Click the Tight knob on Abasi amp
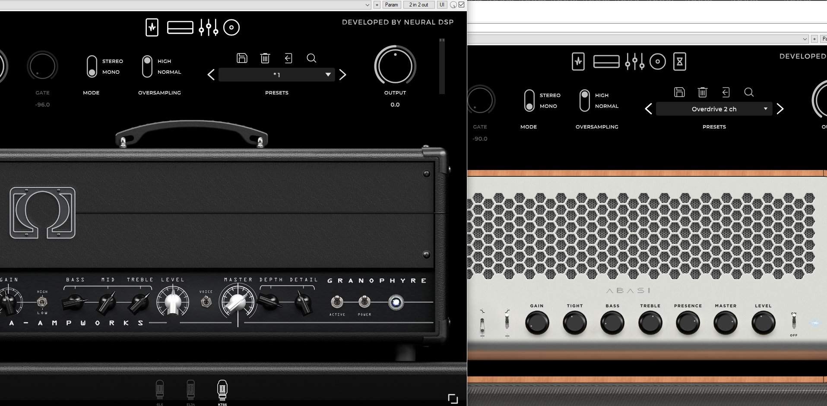This screenshot has height=406, width=827. pos(575,323)
